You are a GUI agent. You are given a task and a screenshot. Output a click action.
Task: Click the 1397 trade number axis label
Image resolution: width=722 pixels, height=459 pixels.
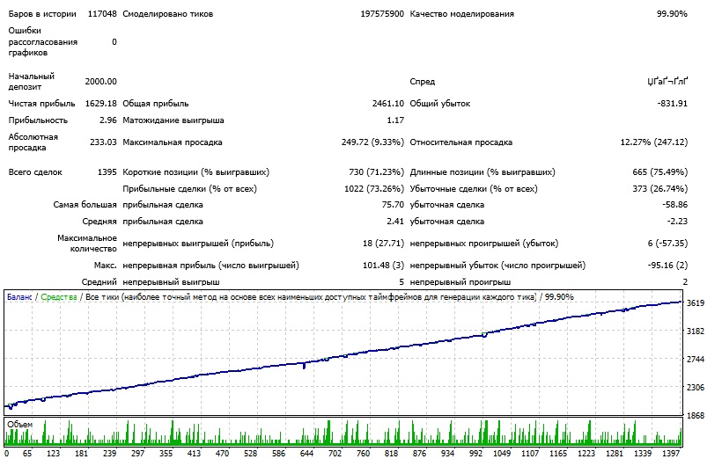pyautogui.click(x=670, y=453)
